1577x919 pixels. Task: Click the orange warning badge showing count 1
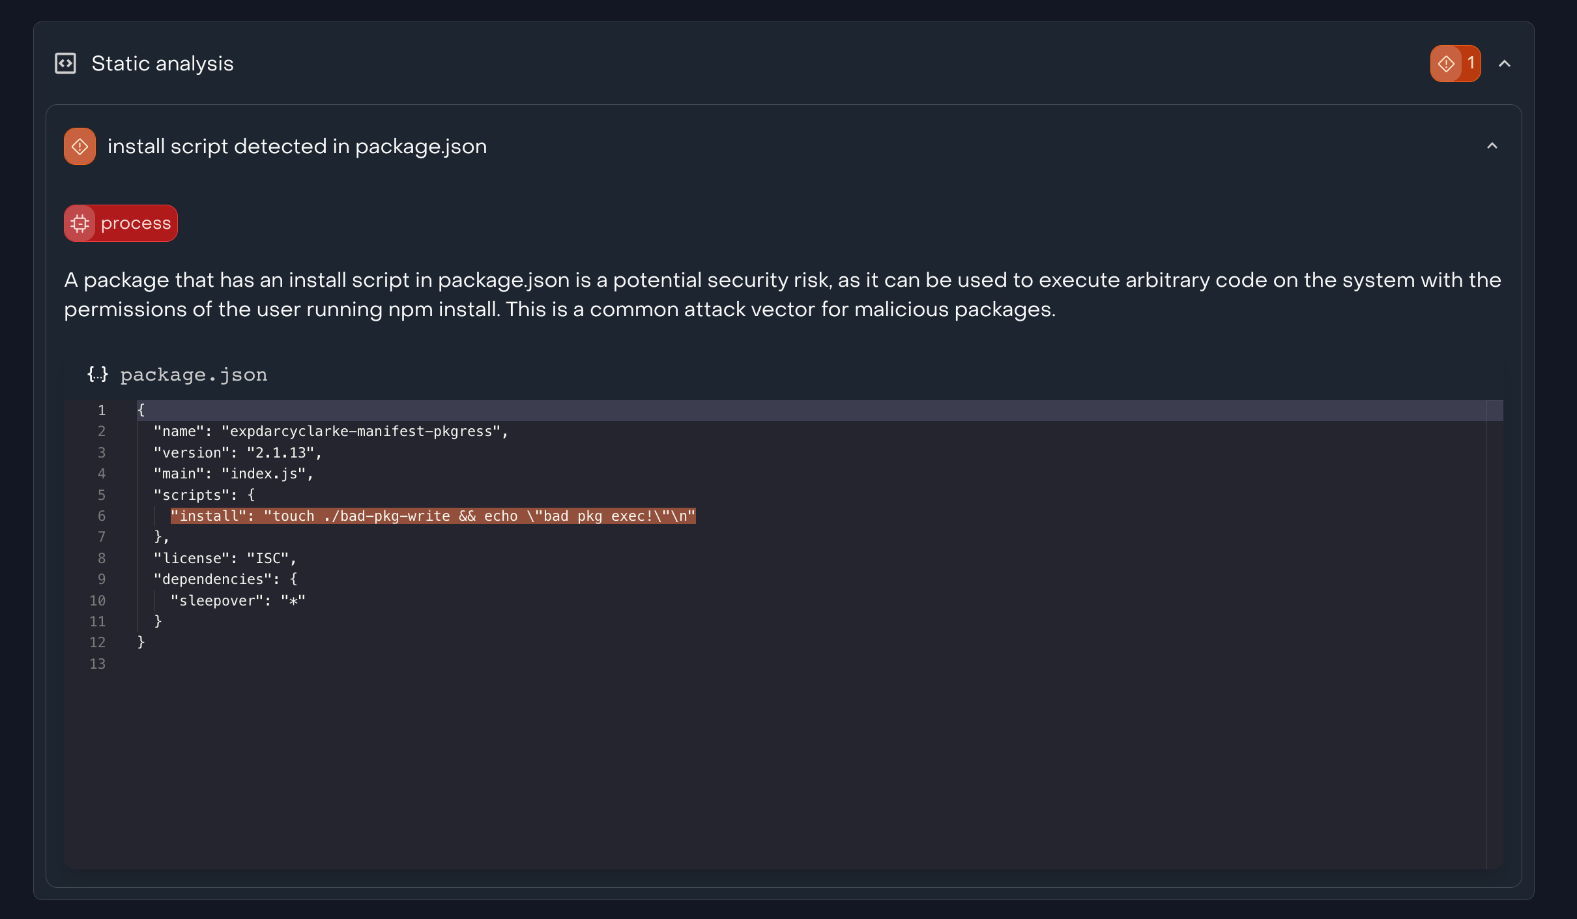(1454, 63)
